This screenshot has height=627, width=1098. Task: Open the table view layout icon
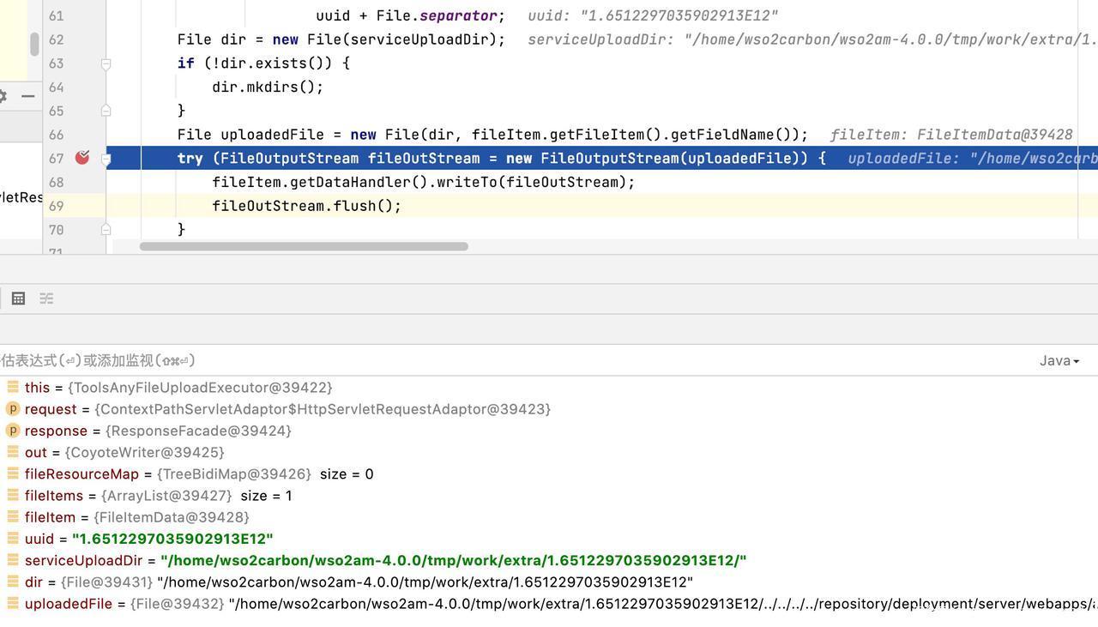[18, 298]
